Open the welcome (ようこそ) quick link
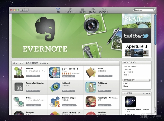Screen dimensions: 164x121 [x=131, y=66]
